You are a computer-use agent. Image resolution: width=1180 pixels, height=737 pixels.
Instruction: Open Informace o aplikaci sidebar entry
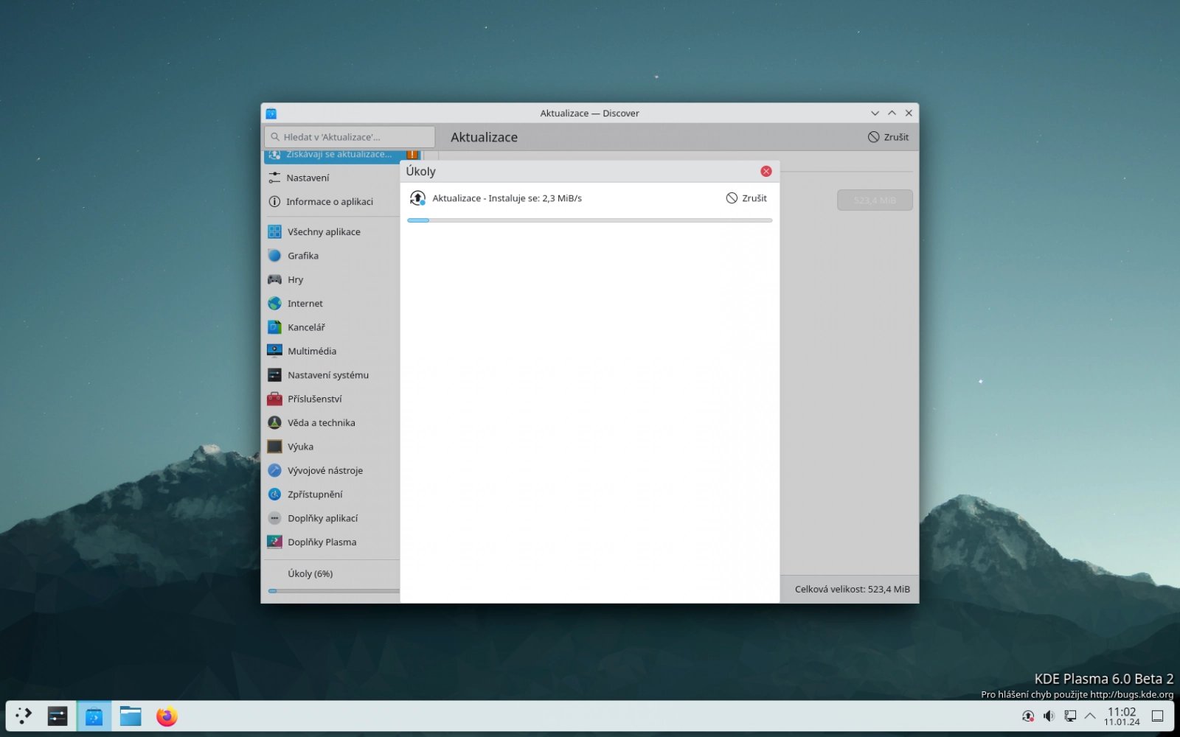[332, 201]
